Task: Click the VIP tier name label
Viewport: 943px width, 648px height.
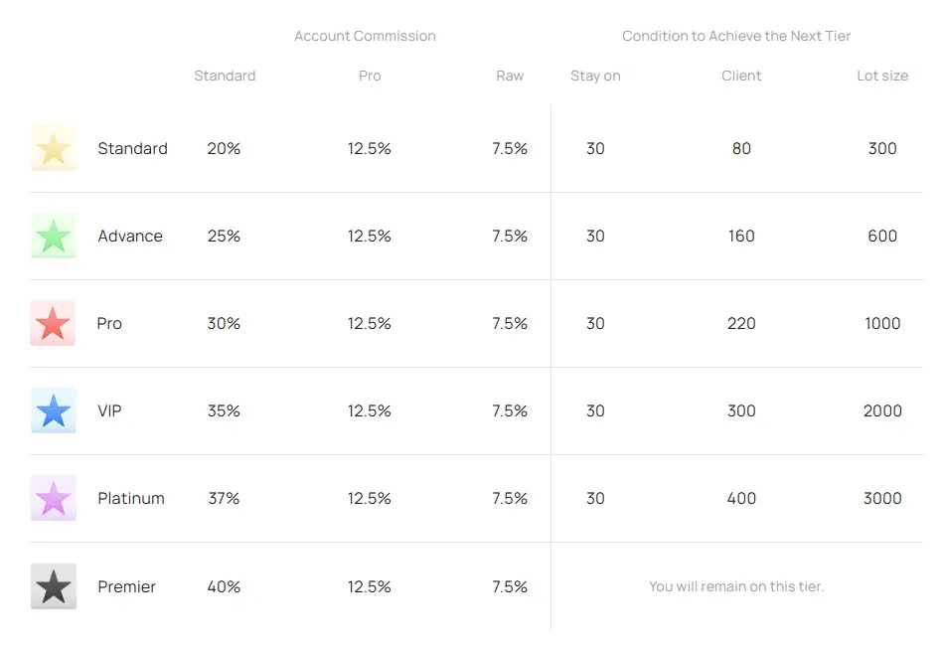Action: click(x=109, y=411)
